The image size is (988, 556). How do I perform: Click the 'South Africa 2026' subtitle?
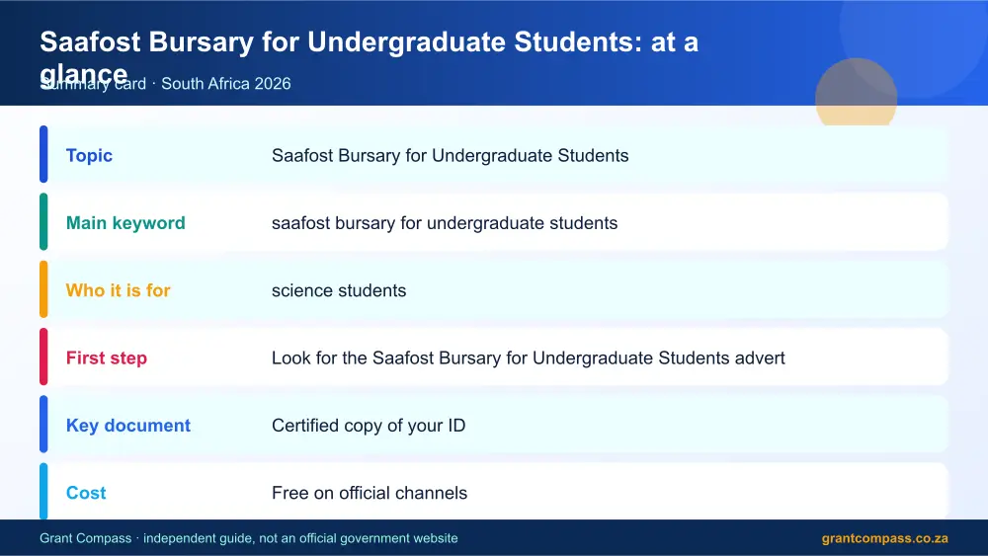tap(226, 84)
